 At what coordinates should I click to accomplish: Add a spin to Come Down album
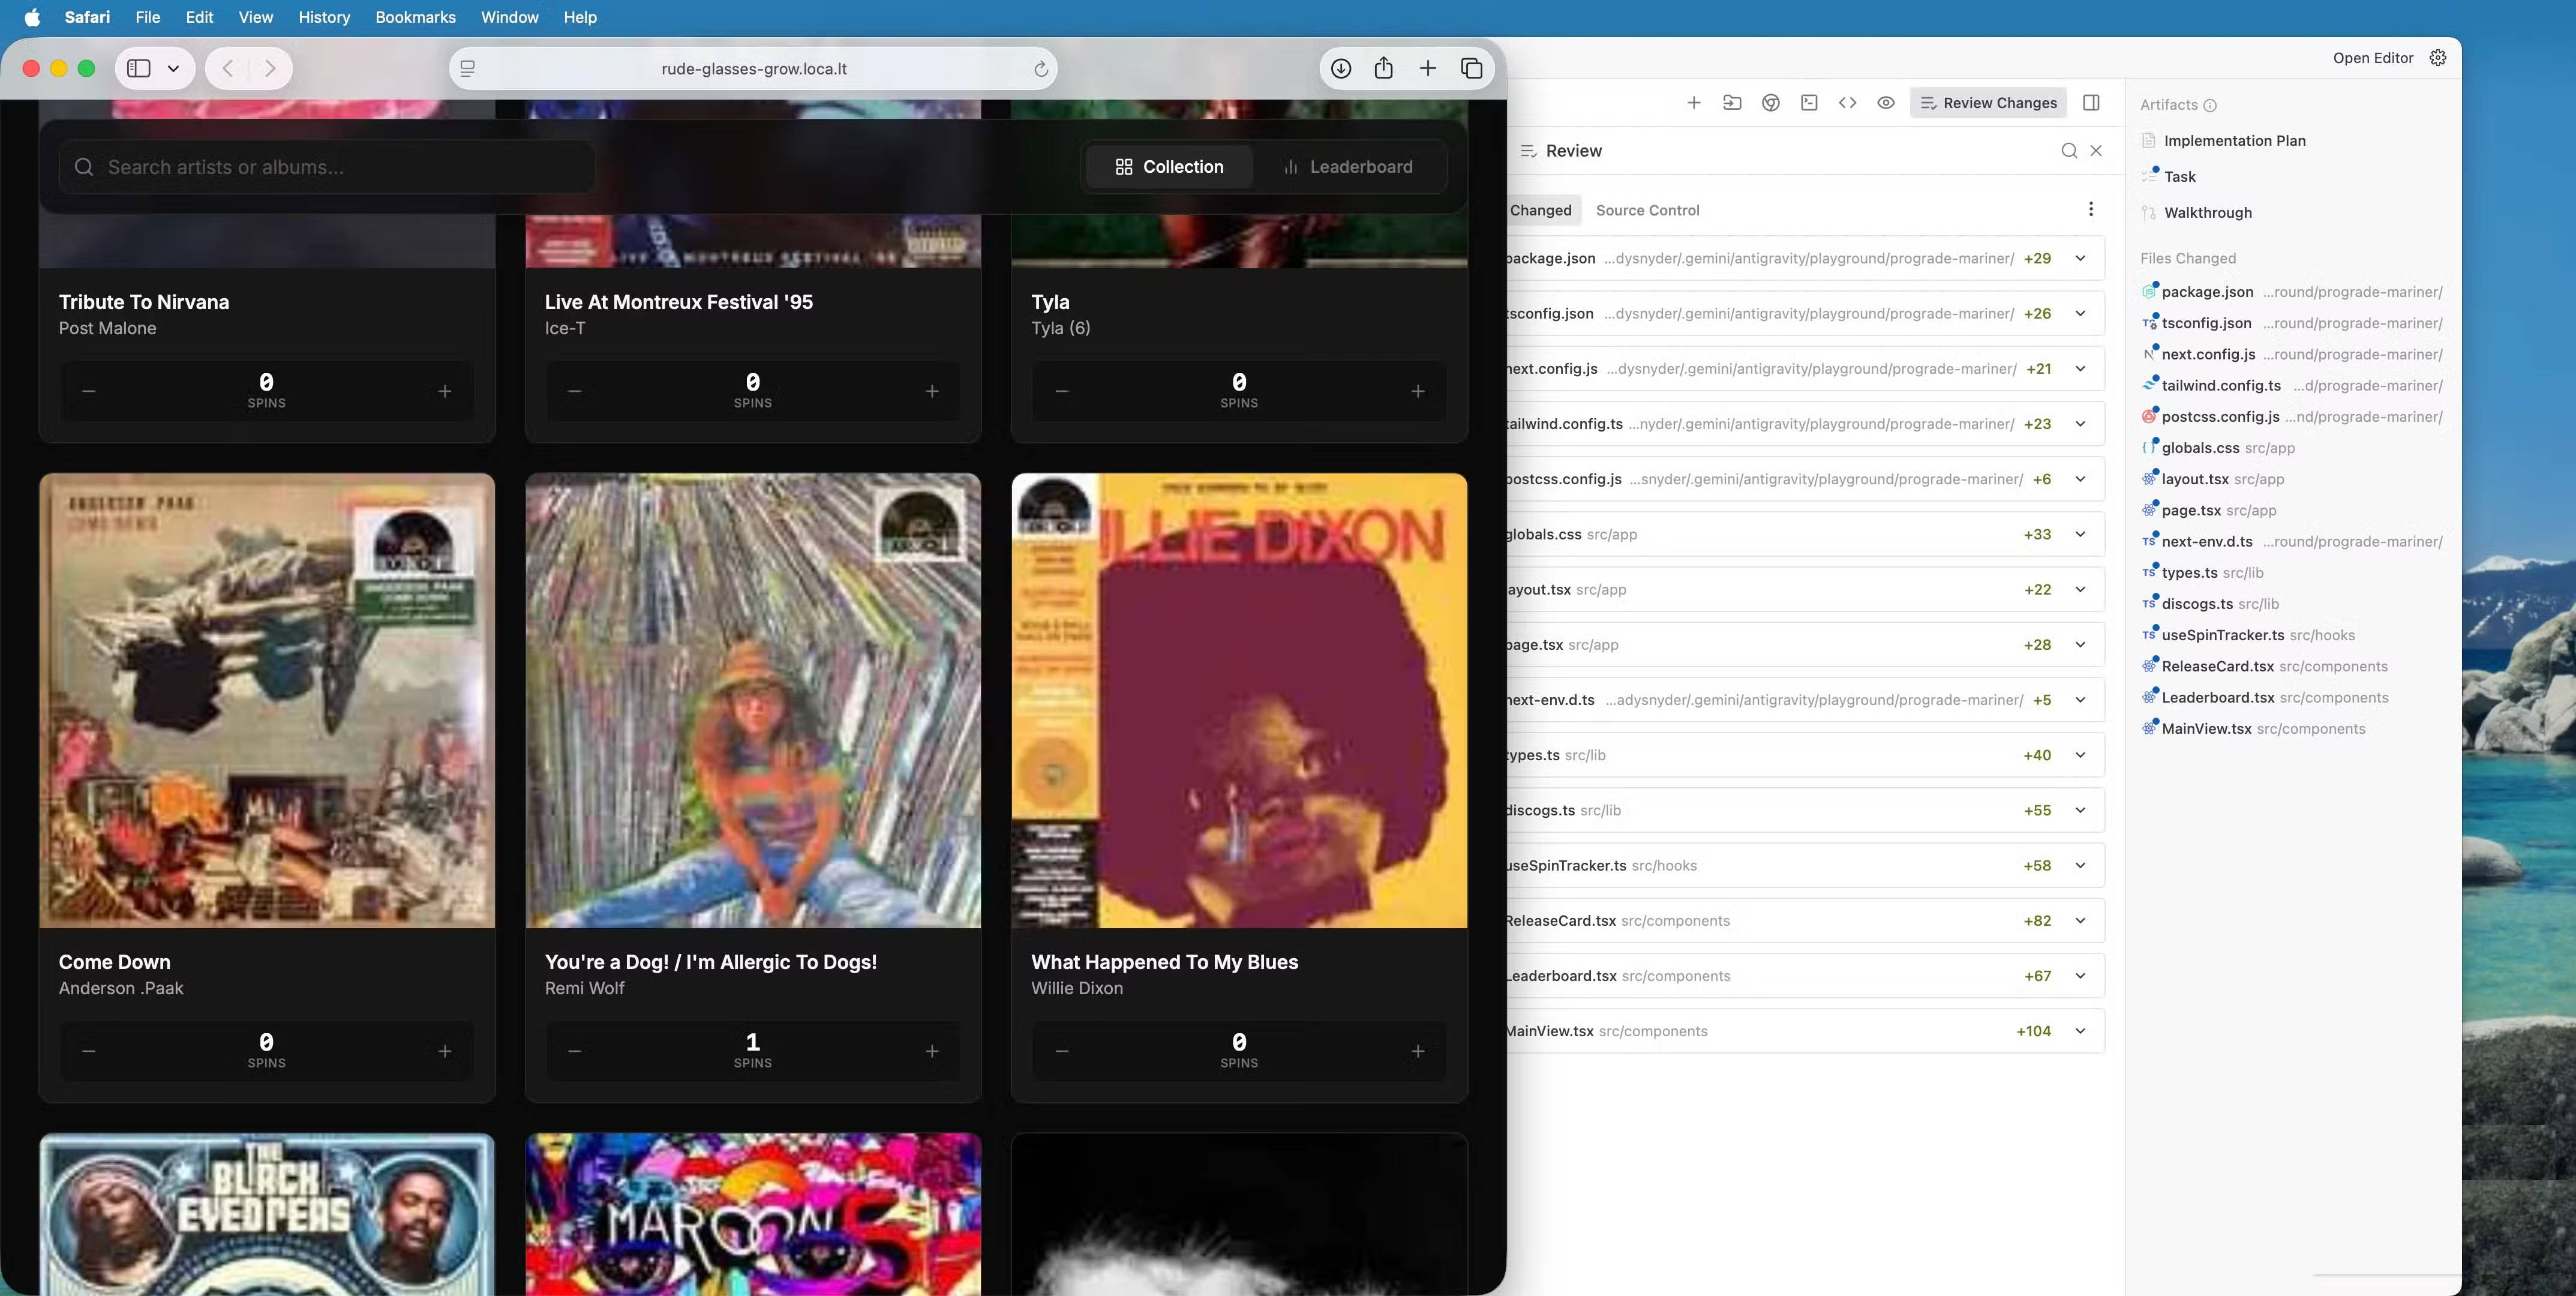click(x=445, y=1051)
